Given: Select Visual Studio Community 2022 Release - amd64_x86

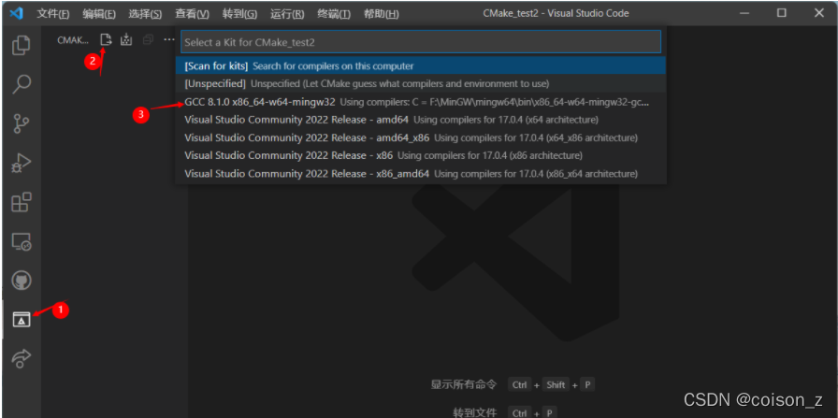Looking at the screenshot, I should (x=421, y=137).
